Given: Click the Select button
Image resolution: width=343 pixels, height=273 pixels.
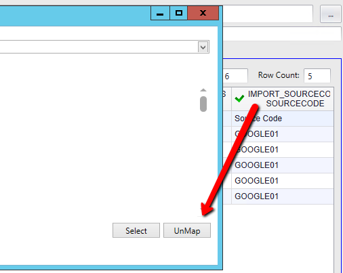Looking at the screenshot, I should pyautogui.click(x=136, y=230).
